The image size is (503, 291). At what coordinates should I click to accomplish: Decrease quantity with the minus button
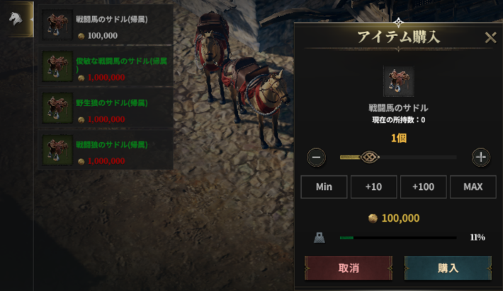click(x=316, y=158)
